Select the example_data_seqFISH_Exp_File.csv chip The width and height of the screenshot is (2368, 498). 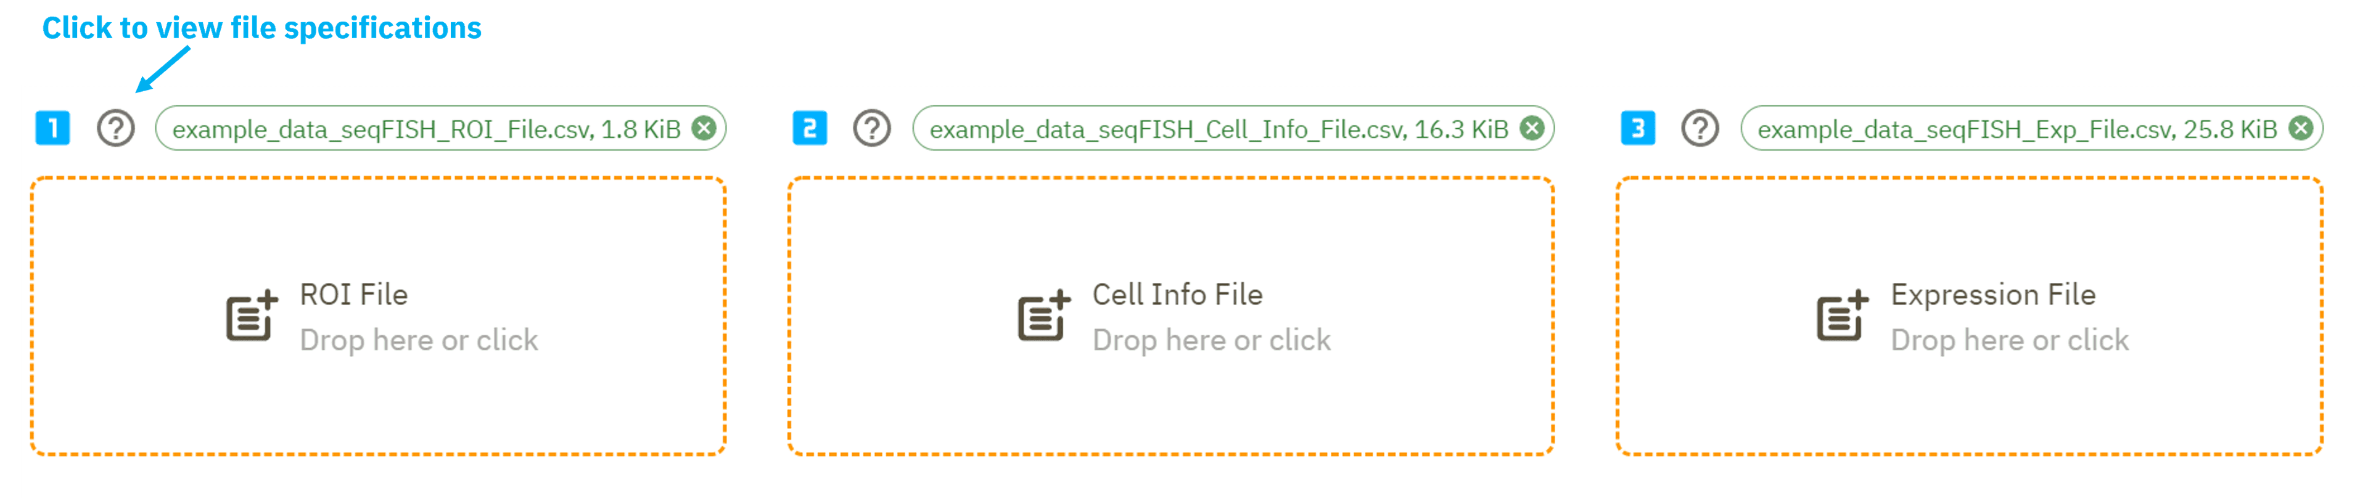(x=2031, y=129)
